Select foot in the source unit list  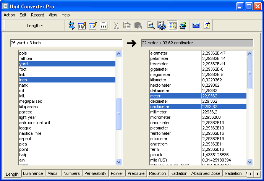[23, 69]
